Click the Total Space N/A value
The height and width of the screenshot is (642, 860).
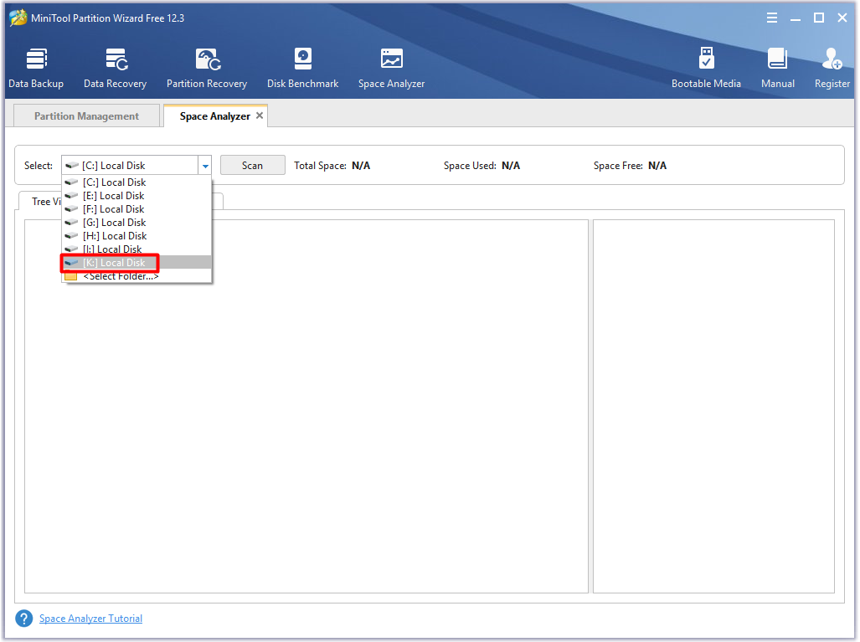pyautogui.click(x=361, y=166)
